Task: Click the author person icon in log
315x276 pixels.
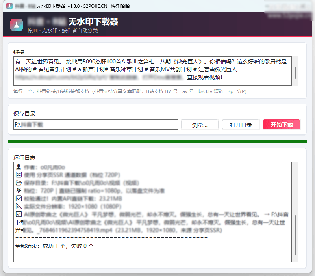Action: (19, 167)
